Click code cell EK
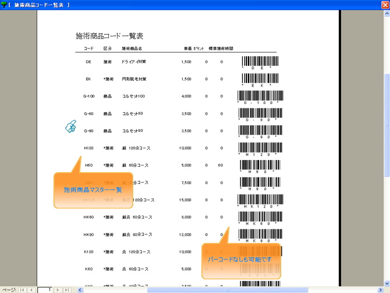Viewport: 390px width, 293px height. 88,79
